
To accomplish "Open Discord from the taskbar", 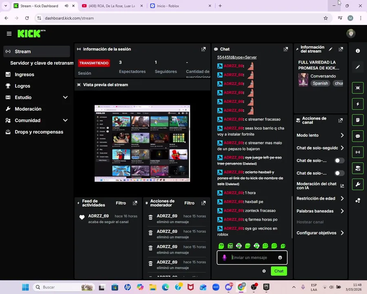I will coord(229,287).
